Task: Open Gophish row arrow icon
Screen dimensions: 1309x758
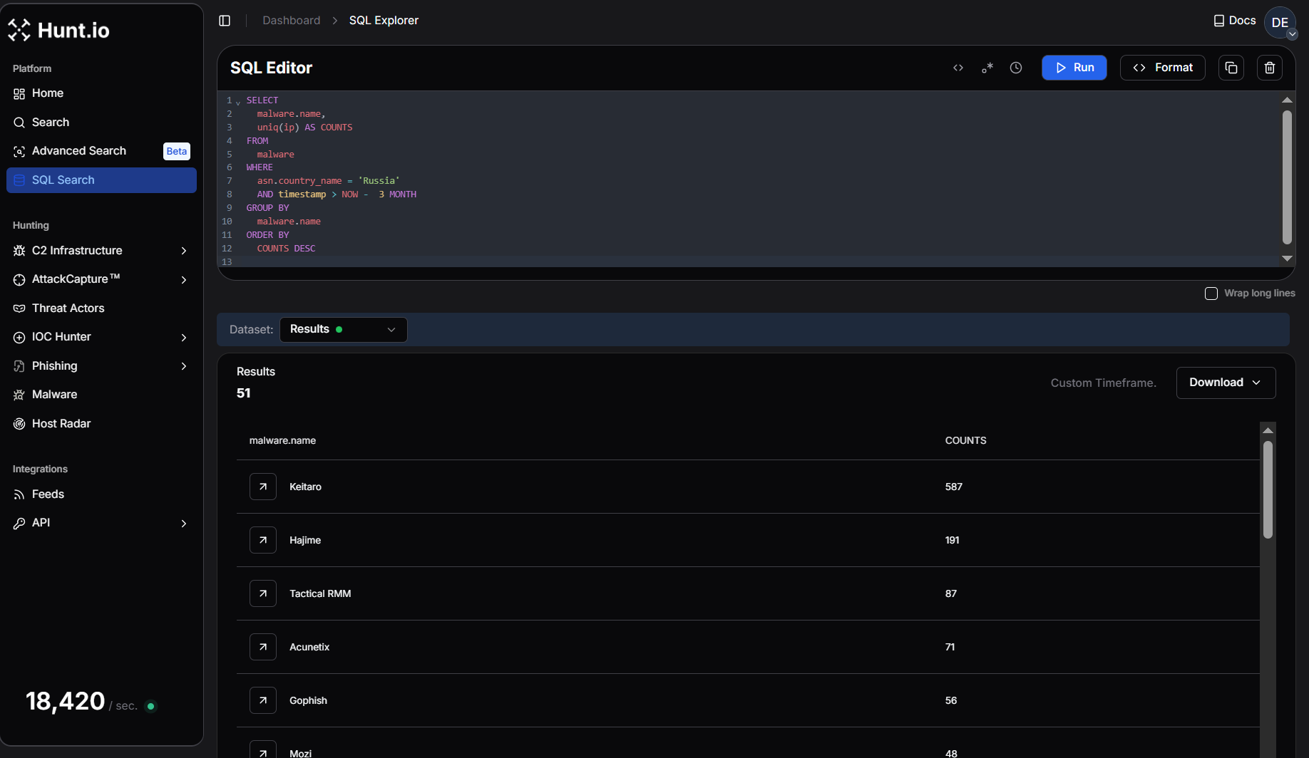Action: click(263, 700)
